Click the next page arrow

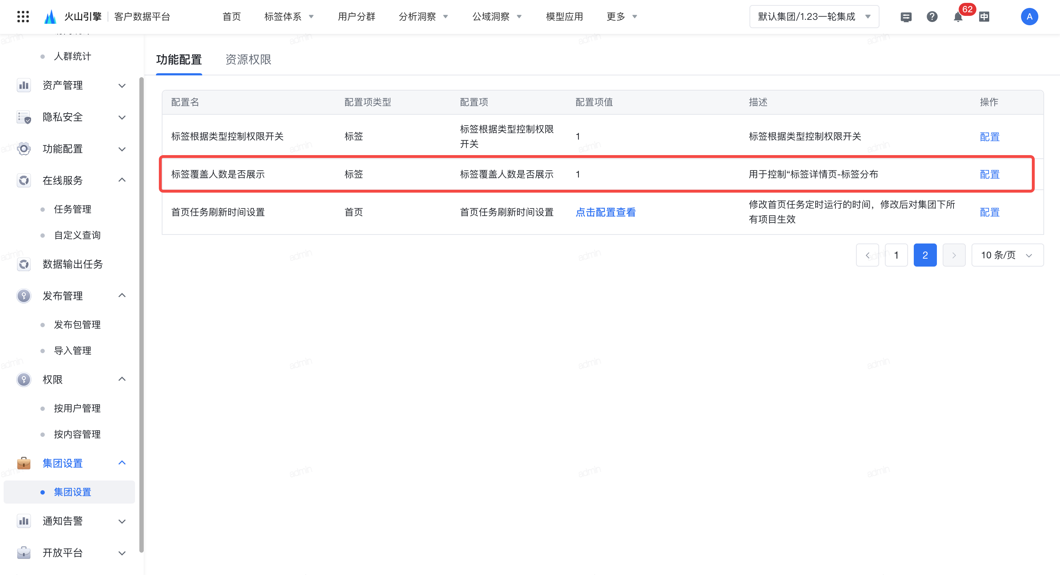pos(954,255)
